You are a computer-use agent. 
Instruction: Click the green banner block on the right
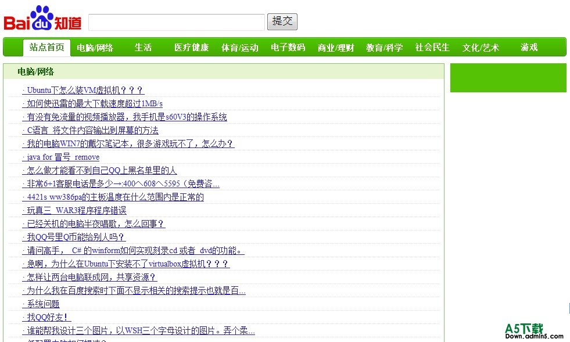click(x=508, y=78)
